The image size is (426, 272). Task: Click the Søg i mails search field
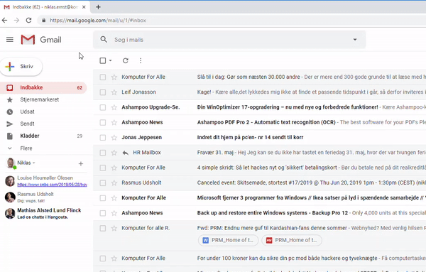[229, 40]
